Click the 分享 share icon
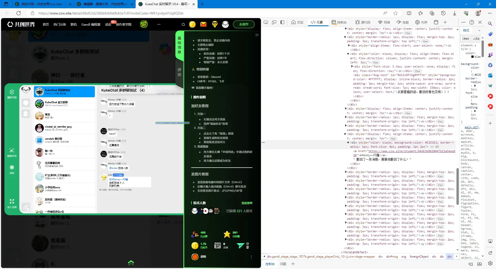The image size is (496, 269). tap(241, 245)
